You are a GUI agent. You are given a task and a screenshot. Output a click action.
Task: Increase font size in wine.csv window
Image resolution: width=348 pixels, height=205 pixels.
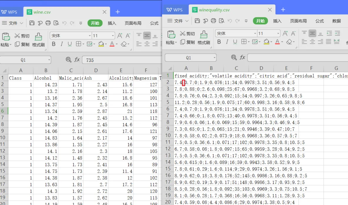coord(120,36)
